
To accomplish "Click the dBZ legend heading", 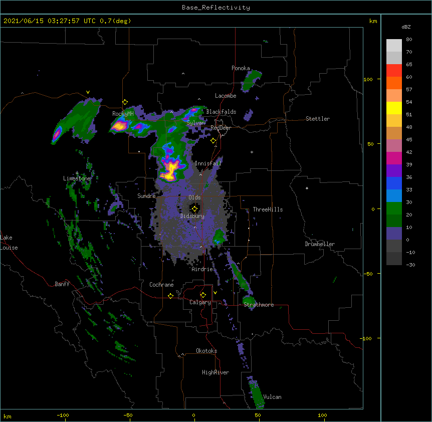I will (406, 27).
